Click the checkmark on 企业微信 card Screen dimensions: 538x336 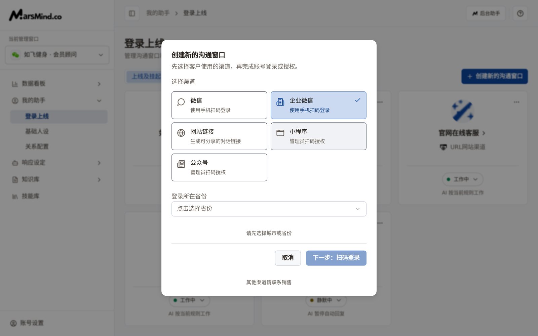358,100
